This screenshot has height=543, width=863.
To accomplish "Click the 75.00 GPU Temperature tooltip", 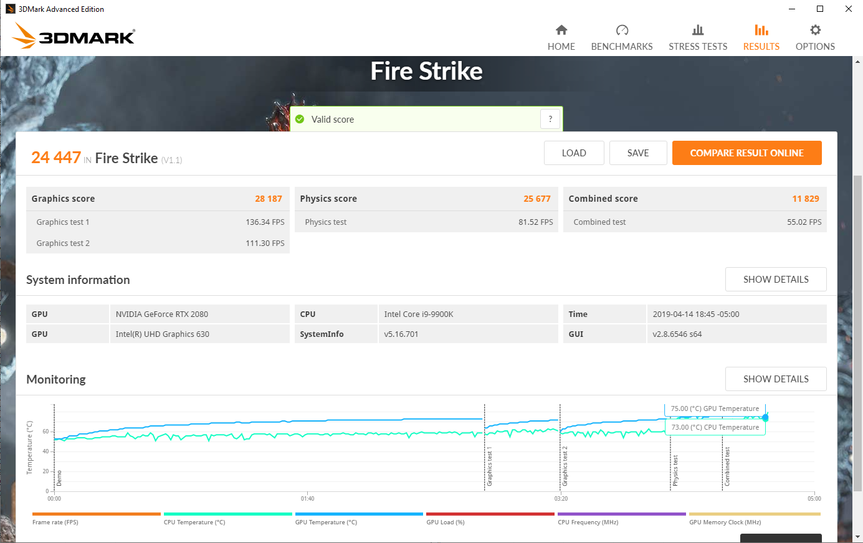I will (715, 409).
